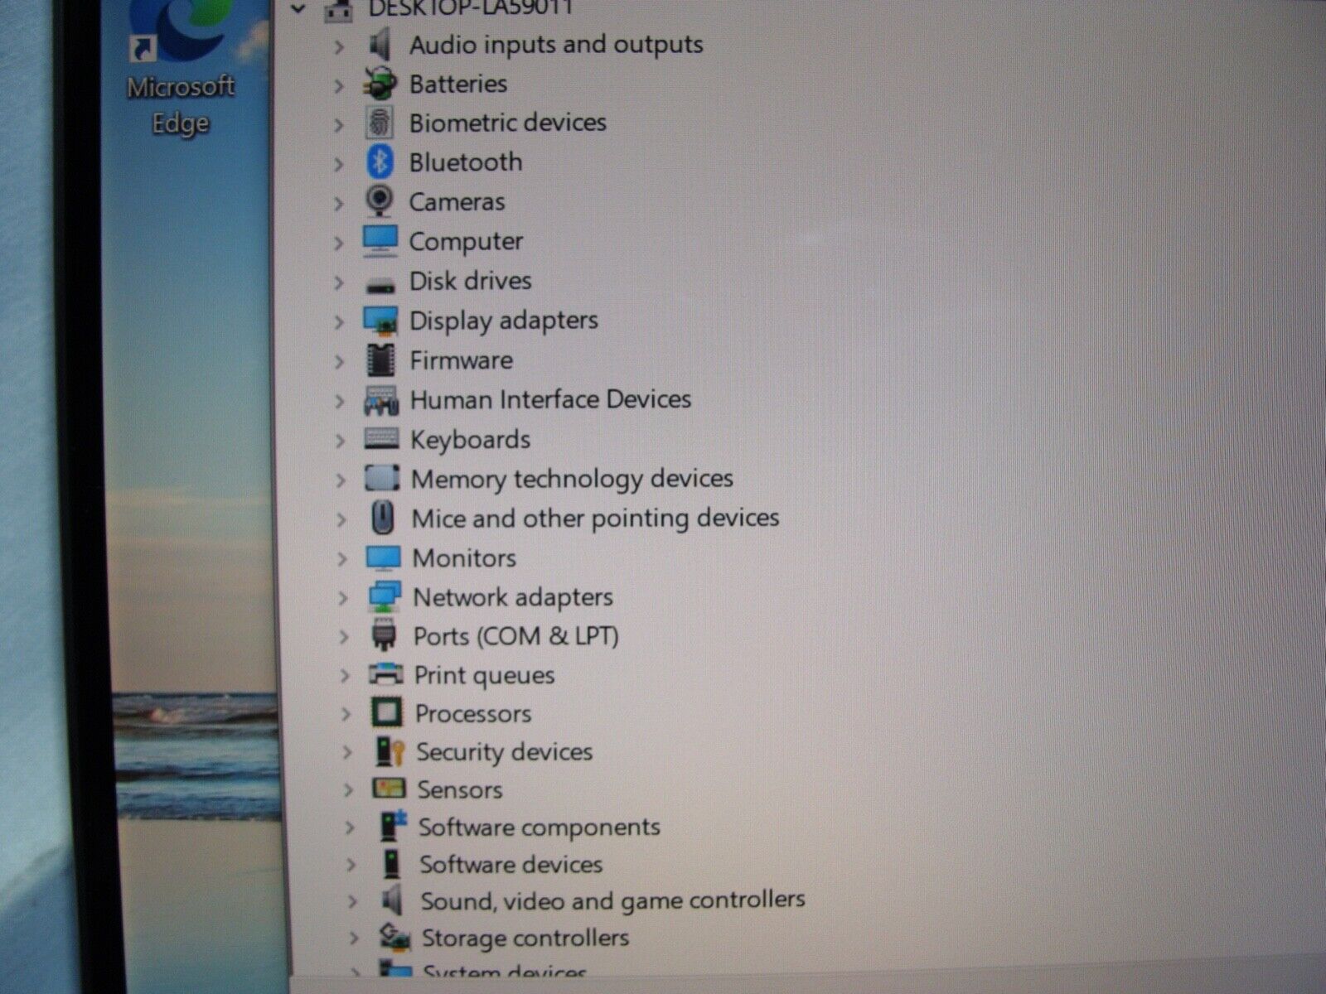Image resolution: width=1326 pixels, height=994 pixels.
Task: Click the Monitors category icon
Action: point(383,557)
